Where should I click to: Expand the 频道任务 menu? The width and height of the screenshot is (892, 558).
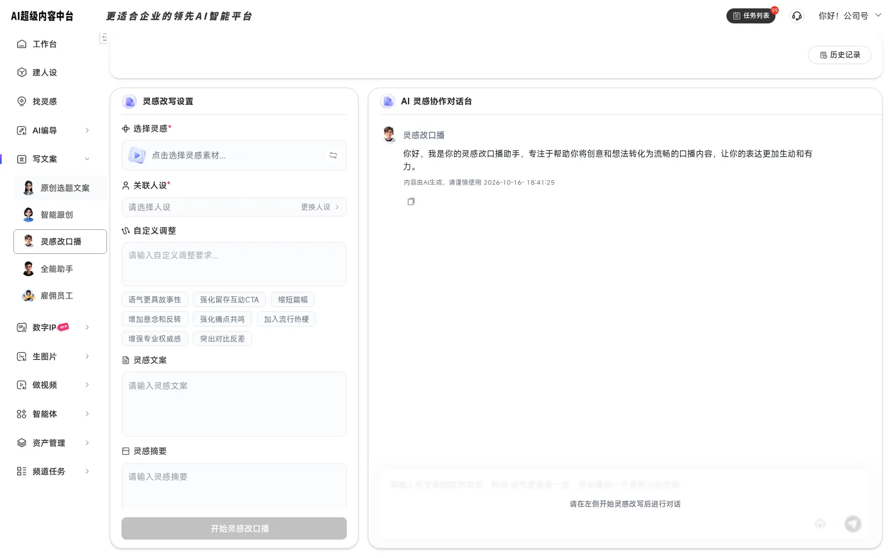pos(54,472)
